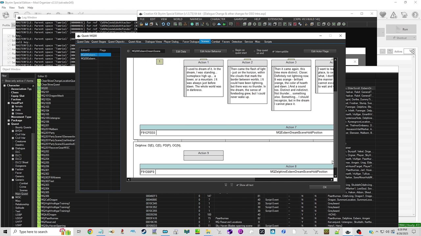
Task: Select the Action 9 box in scene
Action: tap(203, 155)
